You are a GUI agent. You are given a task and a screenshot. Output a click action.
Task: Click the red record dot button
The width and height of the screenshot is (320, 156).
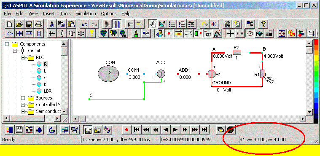pos(127,129)
